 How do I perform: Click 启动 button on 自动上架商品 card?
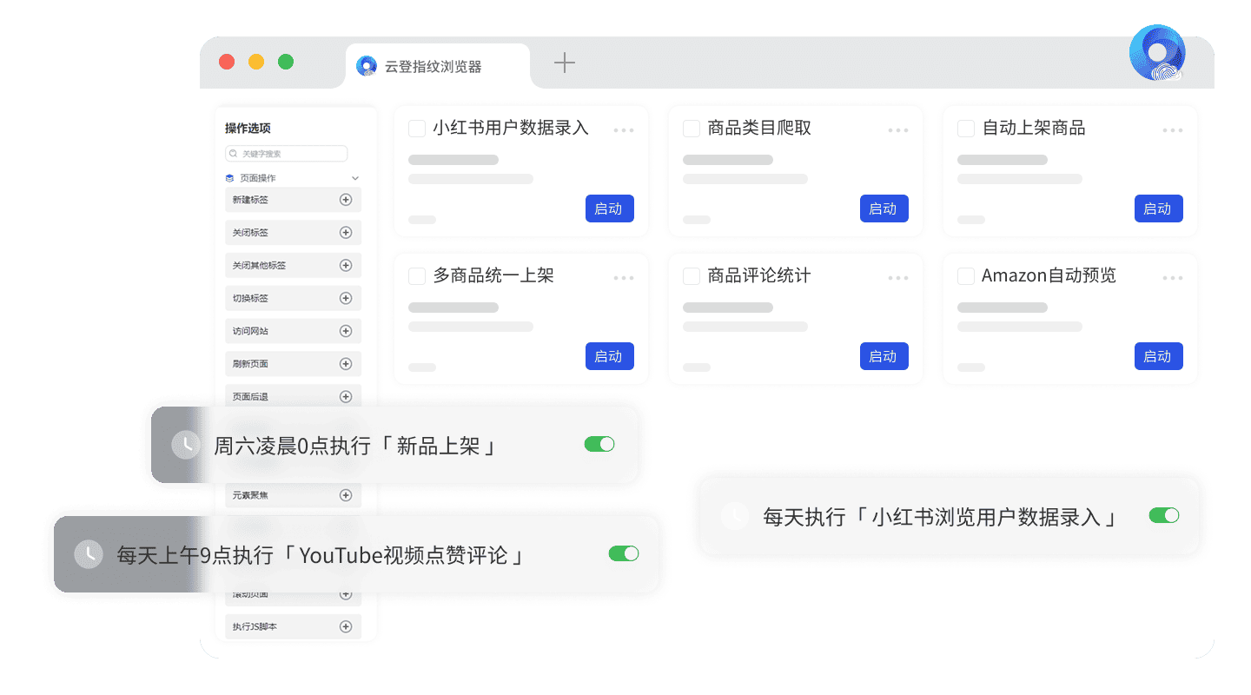click(1158, 208)
